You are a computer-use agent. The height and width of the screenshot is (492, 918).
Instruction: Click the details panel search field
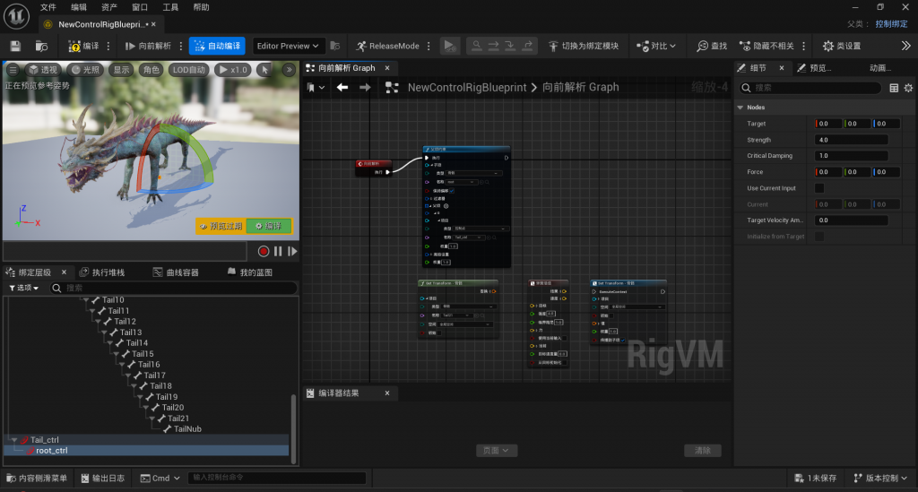810,88
